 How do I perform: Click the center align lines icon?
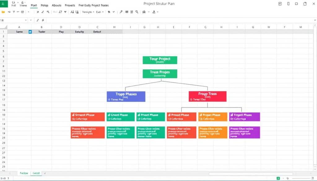[x=132, y=12]
